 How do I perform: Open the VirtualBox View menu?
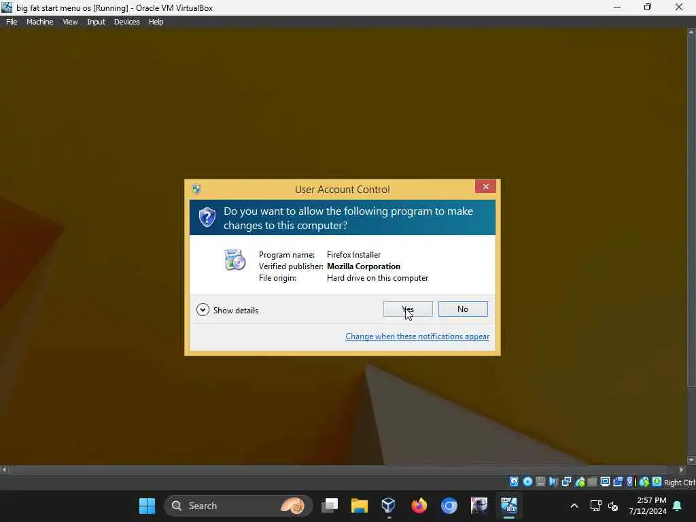[70, 22]
